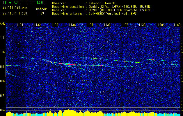This screenshot has width=183, height=116.
Task: Select the date stamp 25.11.11 11:30
Action: (15, 13)
